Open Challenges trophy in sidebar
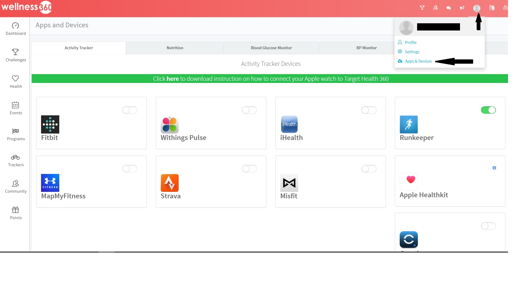Image resolution: width=515 pixels, height=289 pixels. pyautogui.click(x=16, y=52)
